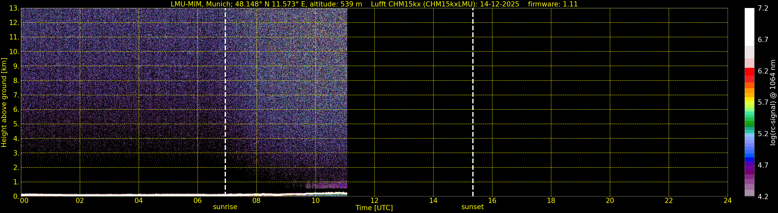Click the time tick label '24'
This screenshot has width=778, height=213.
coord(728,201)
